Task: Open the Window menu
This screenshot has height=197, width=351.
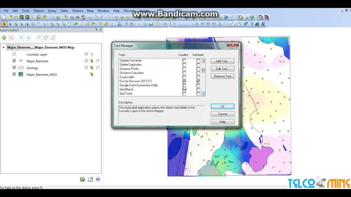Action: tap(103, 11)
